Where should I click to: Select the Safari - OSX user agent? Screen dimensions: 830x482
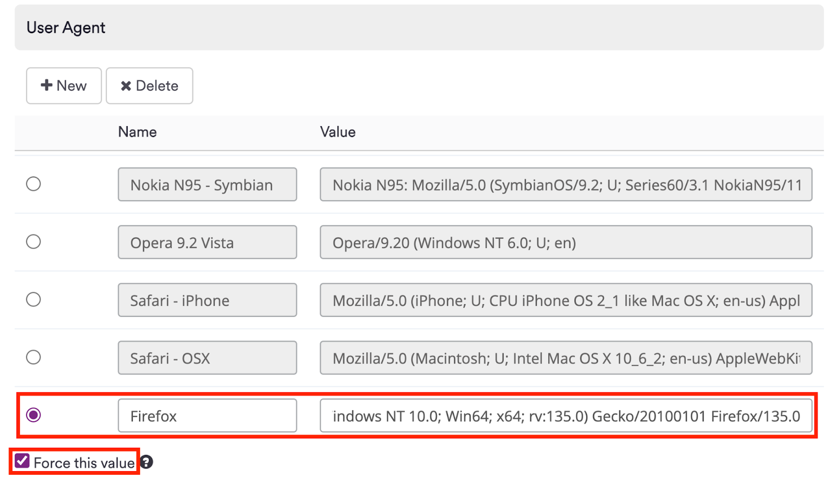click(33, 357)
